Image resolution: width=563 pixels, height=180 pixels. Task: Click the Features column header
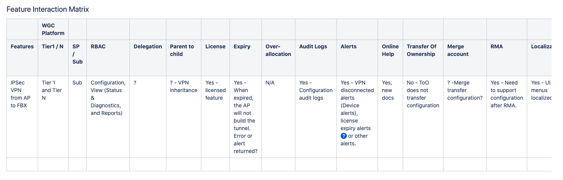(22, 46)
